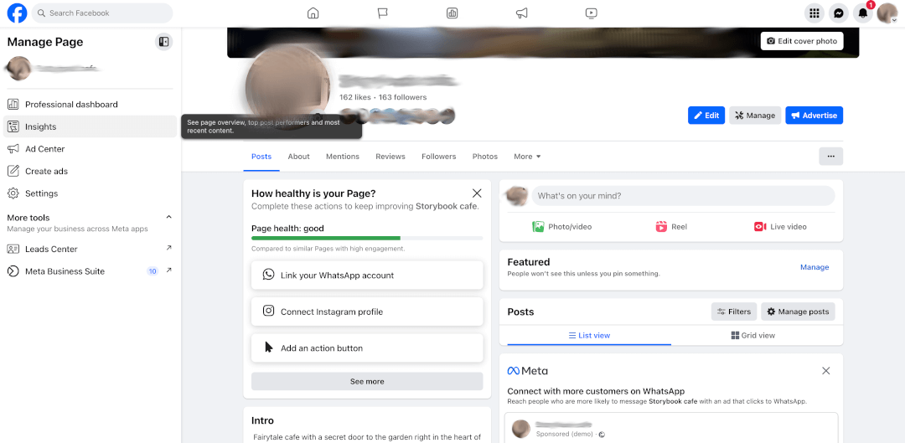
Task: Open the megaphone ads icon
Action: (x=521, y=13)
